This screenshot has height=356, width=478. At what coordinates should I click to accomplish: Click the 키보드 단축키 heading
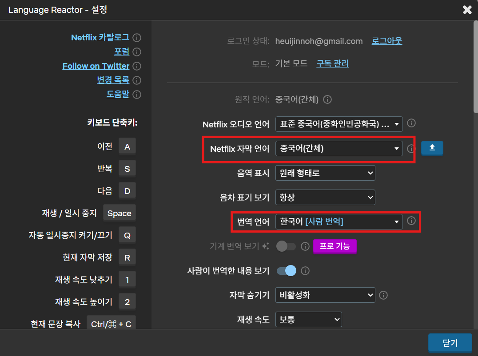[112, 123]
